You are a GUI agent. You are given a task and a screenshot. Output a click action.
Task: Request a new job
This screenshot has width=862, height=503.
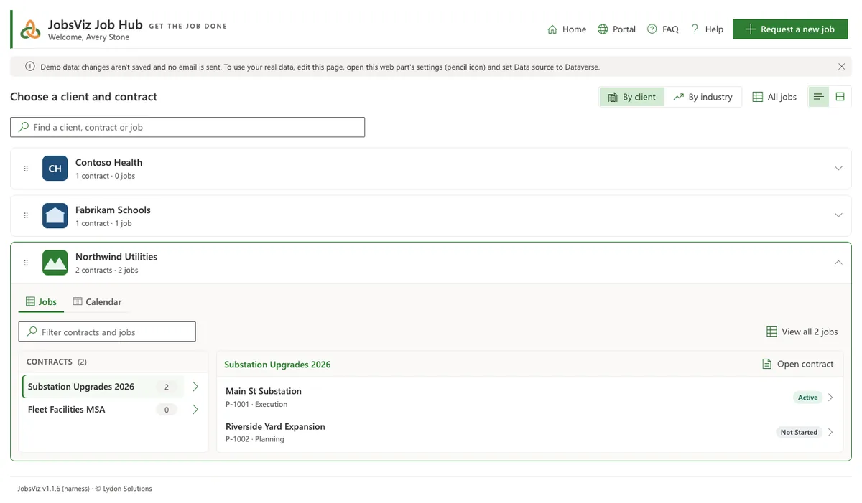[790, 29]
